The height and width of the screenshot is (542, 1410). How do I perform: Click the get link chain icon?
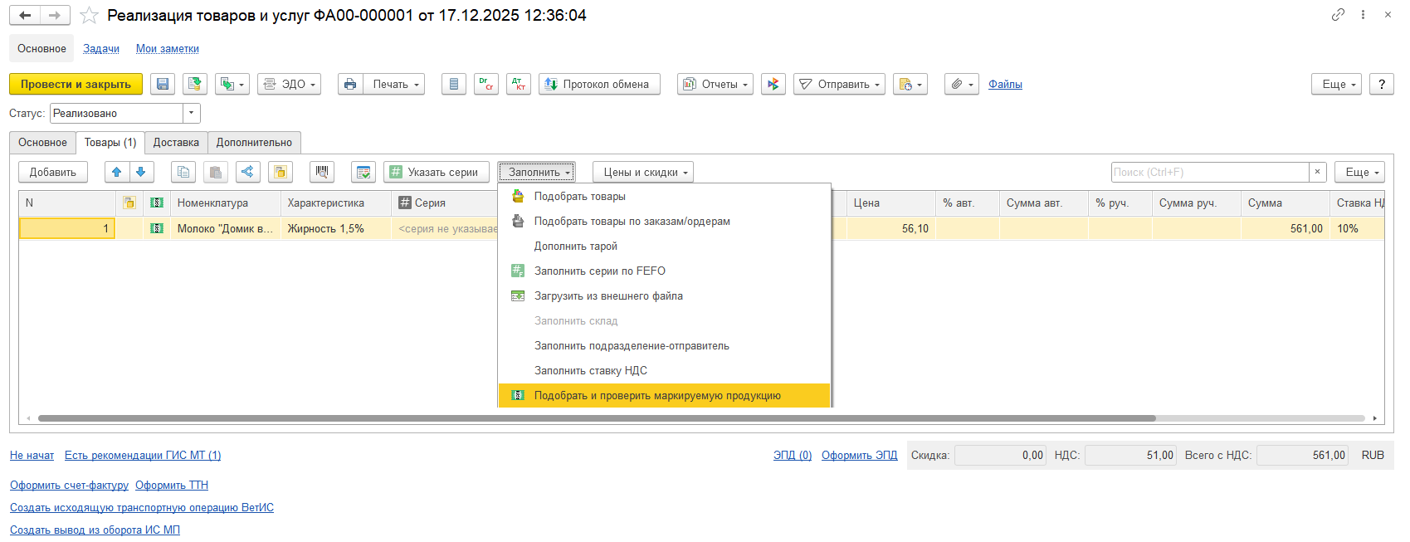click(x=1338, y=15)
